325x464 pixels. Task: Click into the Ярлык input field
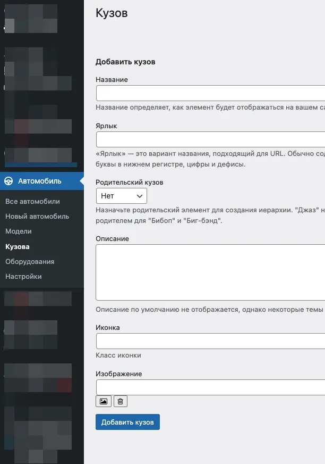pos(210,139)
